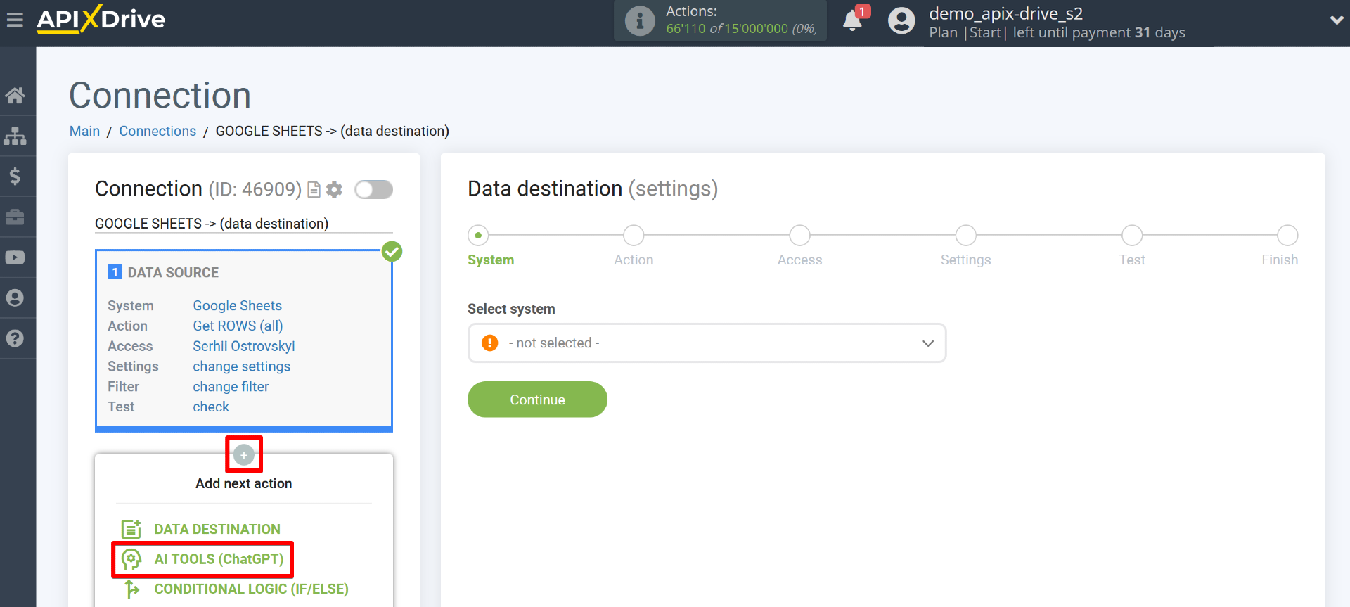Viewport: 1350px width, 607px height.
Task: Open the Connections breadcrumb link
Action: click(157, 131)
